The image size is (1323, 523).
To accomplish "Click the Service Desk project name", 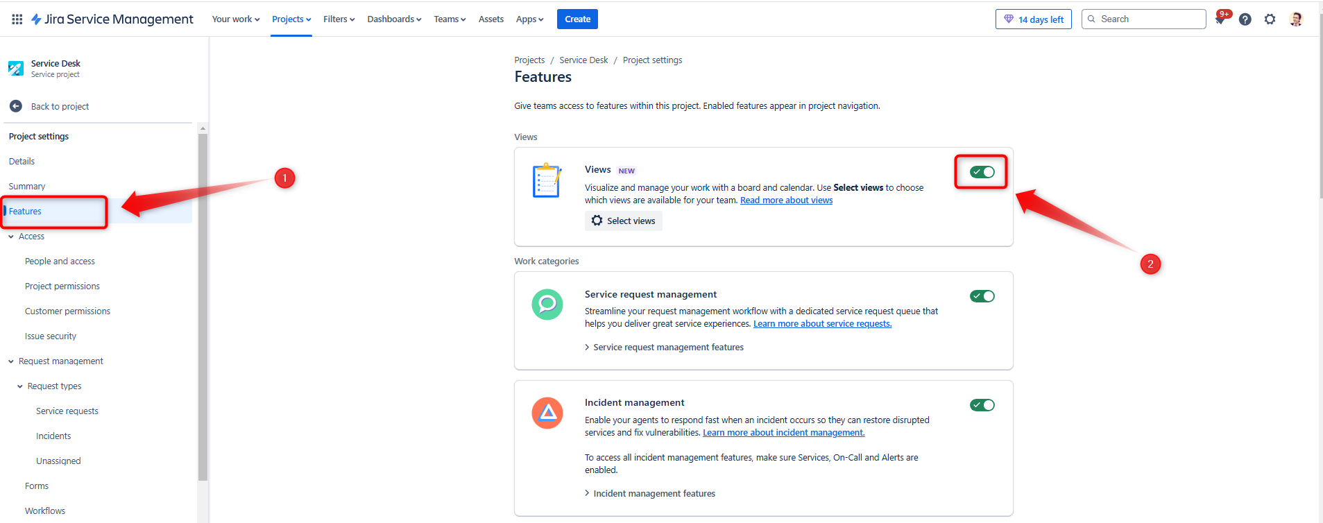I will point(56,63).
